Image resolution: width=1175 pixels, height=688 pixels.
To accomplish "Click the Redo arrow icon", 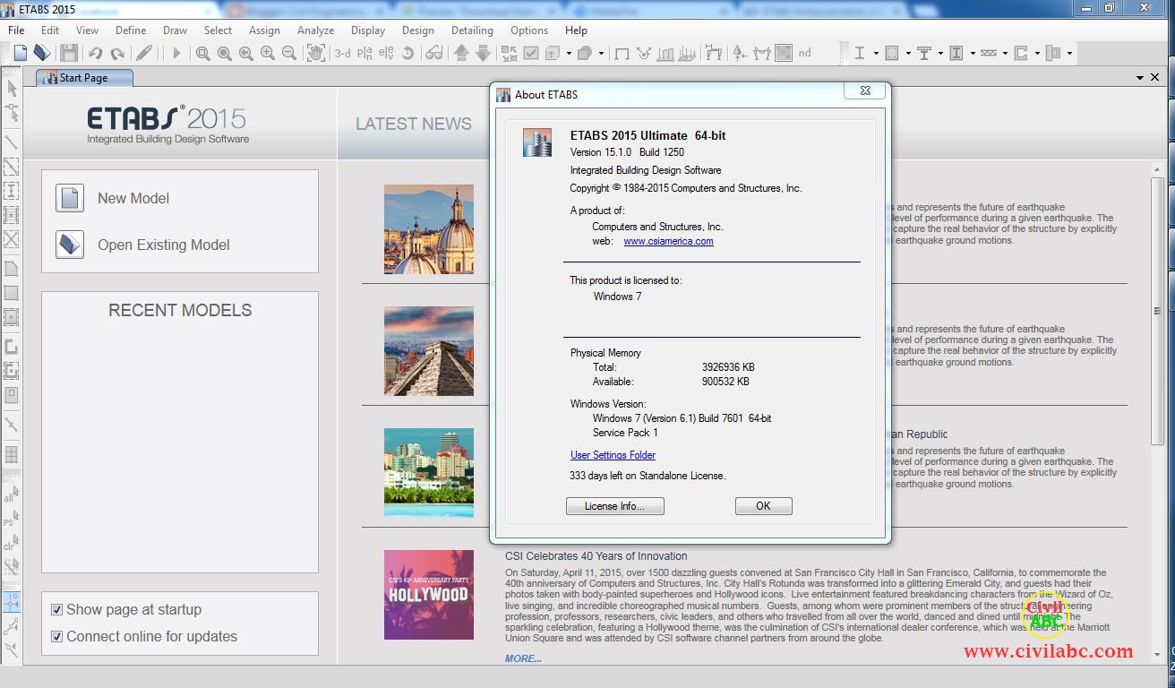I will tap(117, 54).
